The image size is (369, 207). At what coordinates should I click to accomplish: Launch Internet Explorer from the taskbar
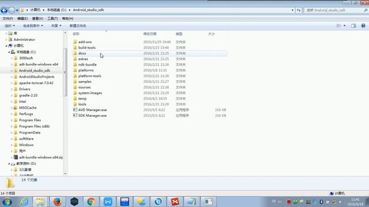coord(24,202)
